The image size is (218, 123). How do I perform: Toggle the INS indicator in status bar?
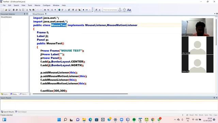coord(196,115)
